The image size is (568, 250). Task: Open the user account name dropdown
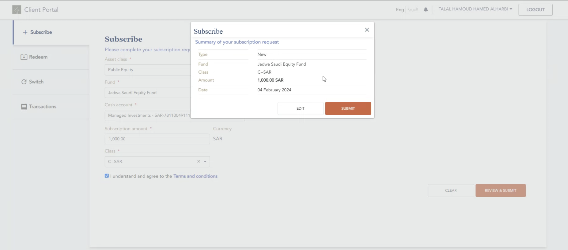click(x=475, y=9)
